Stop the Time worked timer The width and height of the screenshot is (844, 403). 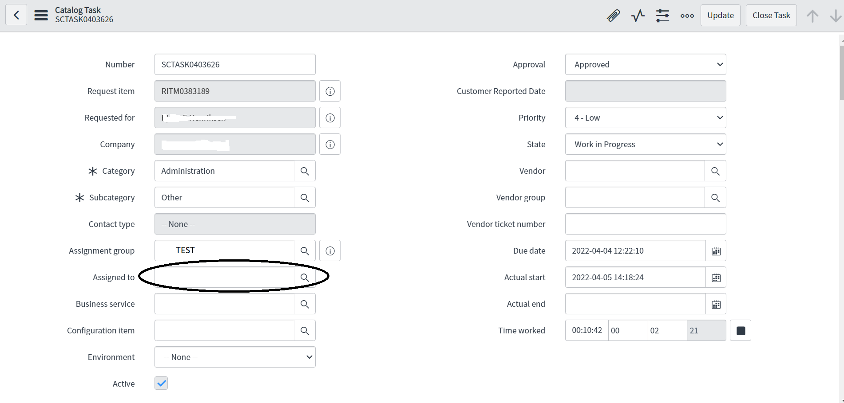(x=740, y=330)
